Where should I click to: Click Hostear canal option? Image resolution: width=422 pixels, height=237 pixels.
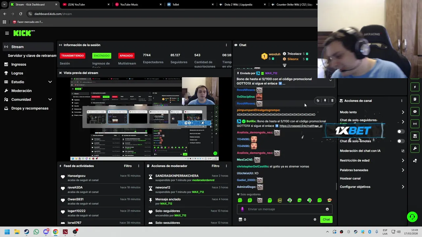tap(350, 178)
